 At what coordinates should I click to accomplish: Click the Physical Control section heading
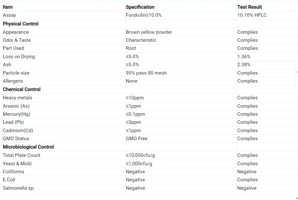(x=21, y=24)
